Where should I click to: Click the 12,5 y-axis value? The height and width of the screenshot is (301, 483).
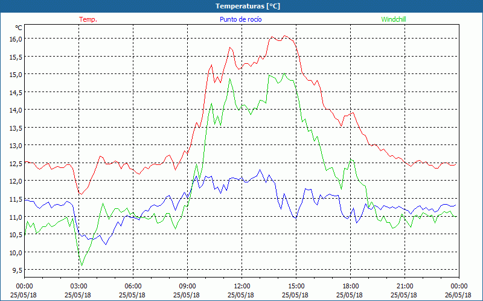point(16,163)
